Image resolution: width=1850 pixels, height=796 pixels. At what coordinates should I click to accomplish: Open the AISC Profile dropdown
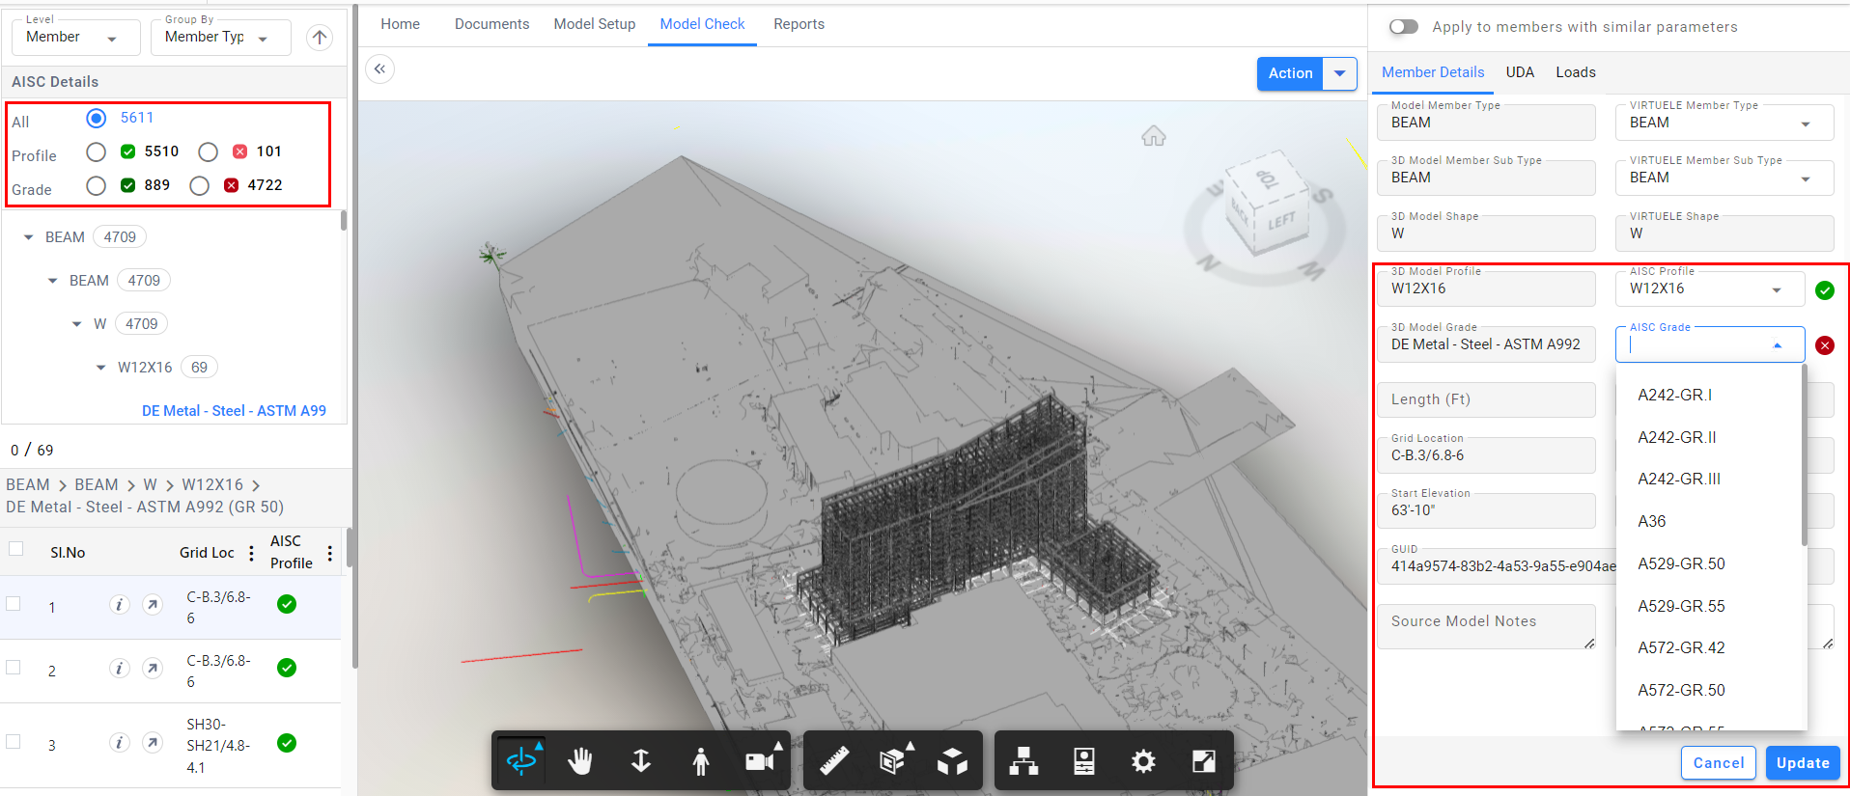coord(1710,288)
